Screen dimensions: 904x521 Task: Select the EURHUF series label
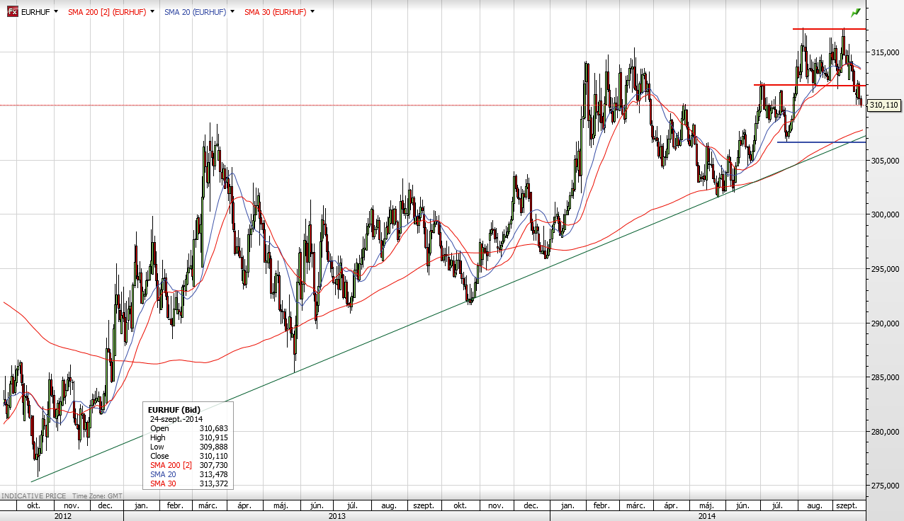(x=35, y=12)
